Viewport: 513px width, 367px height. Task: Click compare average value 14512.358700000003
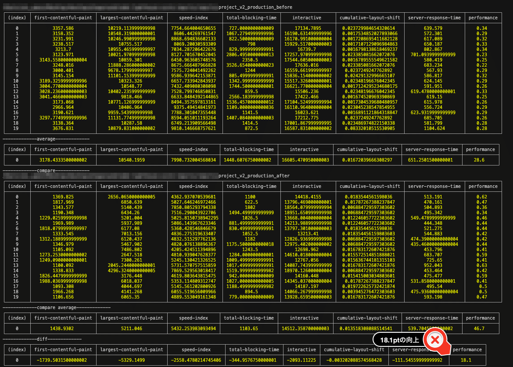click(305, 328)
